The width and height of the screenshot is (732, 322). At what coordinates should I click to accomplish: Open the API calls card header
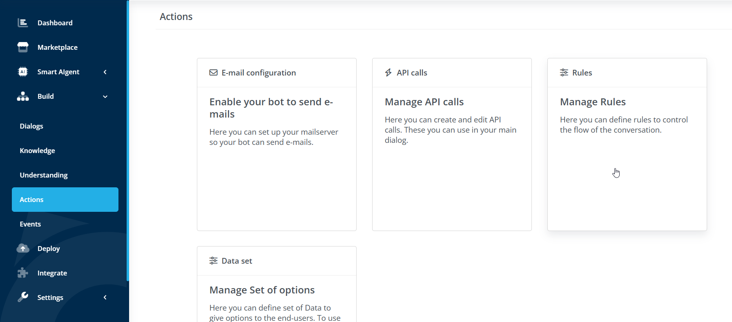pos(452,73)
